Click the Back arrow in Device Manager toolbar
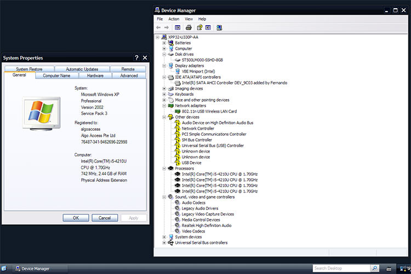Screen dimensions: 411x274 point(159,27)
